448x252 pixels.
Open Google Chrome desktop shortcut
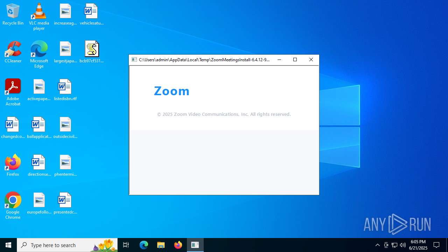tap(13, 206)
